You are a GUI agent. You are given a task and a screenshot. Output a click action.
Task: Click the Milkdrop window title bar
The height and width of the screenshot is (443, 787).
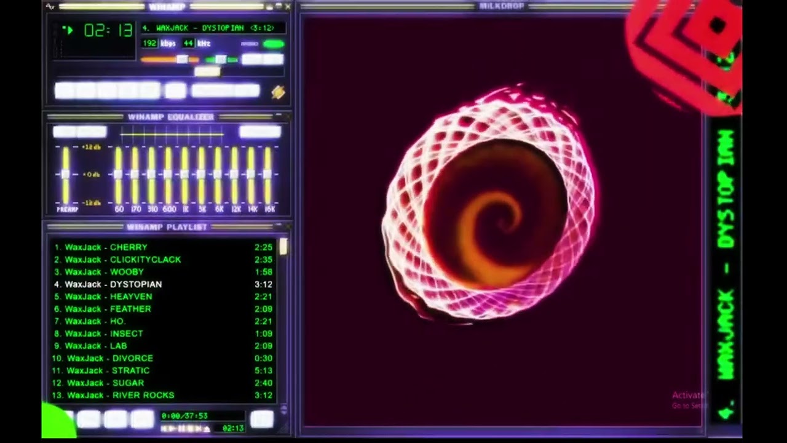coord(502,6)
